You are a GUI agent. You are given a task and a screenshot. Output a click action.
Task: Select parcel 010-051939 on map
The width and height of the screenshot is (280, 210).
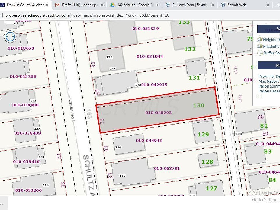(x=146, y=29)
